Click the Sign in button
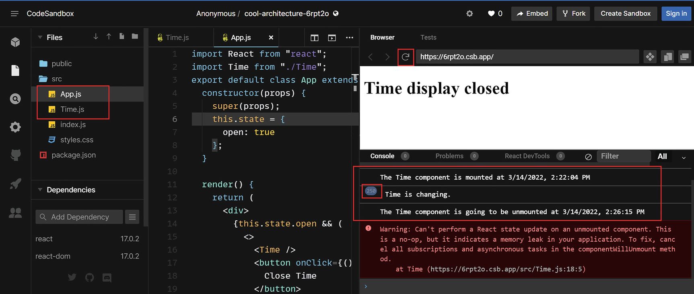This screenshot has height=294, width=694. 676,14
